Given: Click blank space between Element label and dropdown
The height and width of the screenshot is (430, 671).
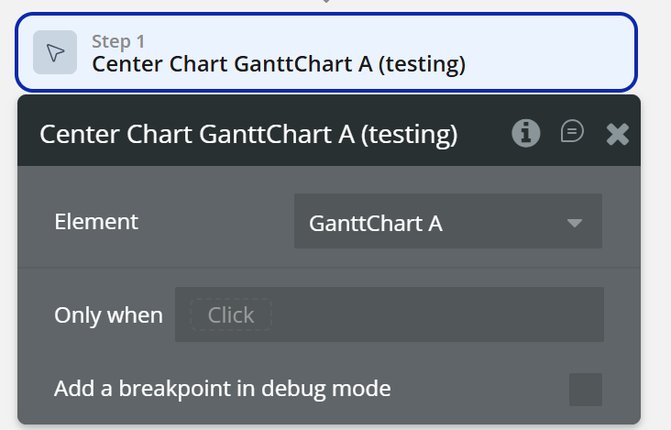Looking at the screenshot, I should tap(215, 221).
